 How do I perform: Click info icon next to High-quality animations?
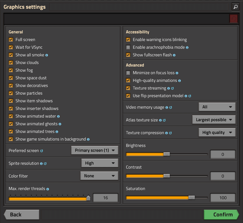coord(180,81)
